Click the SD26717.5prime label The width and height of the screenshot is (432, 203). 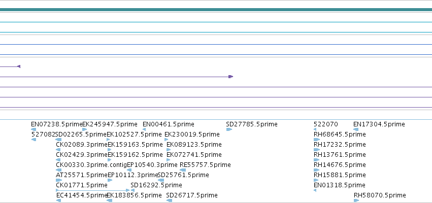(192, 195)
